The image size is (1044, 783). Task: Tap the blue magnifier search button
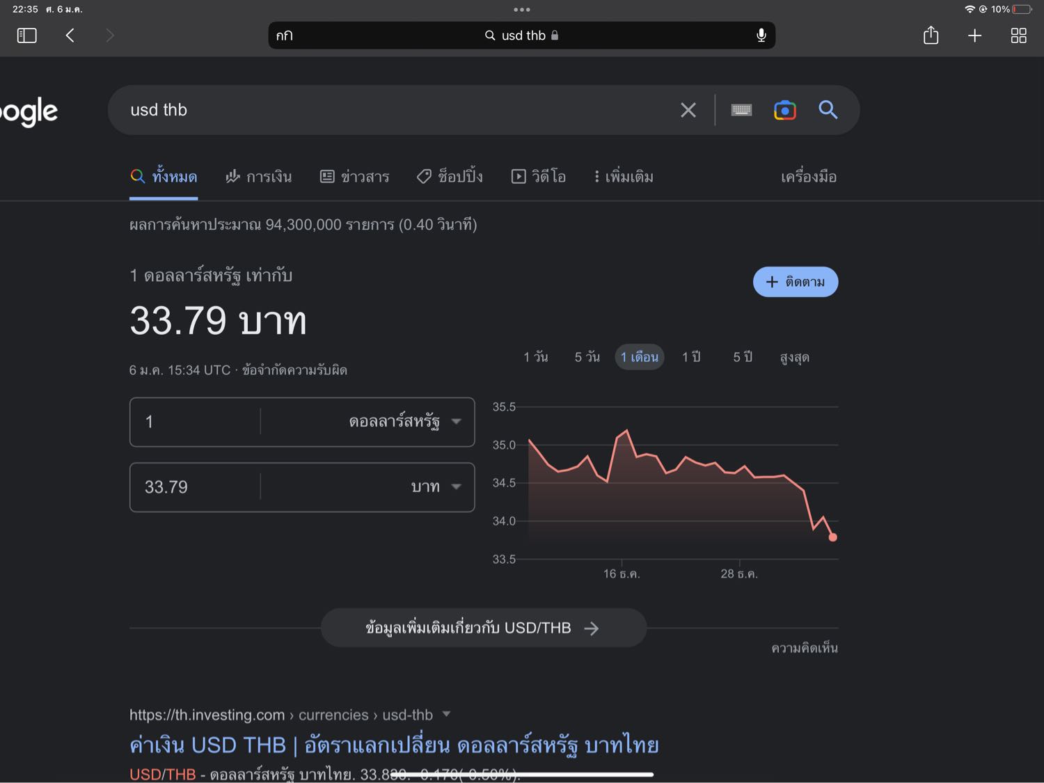click(x=828, y=109)
